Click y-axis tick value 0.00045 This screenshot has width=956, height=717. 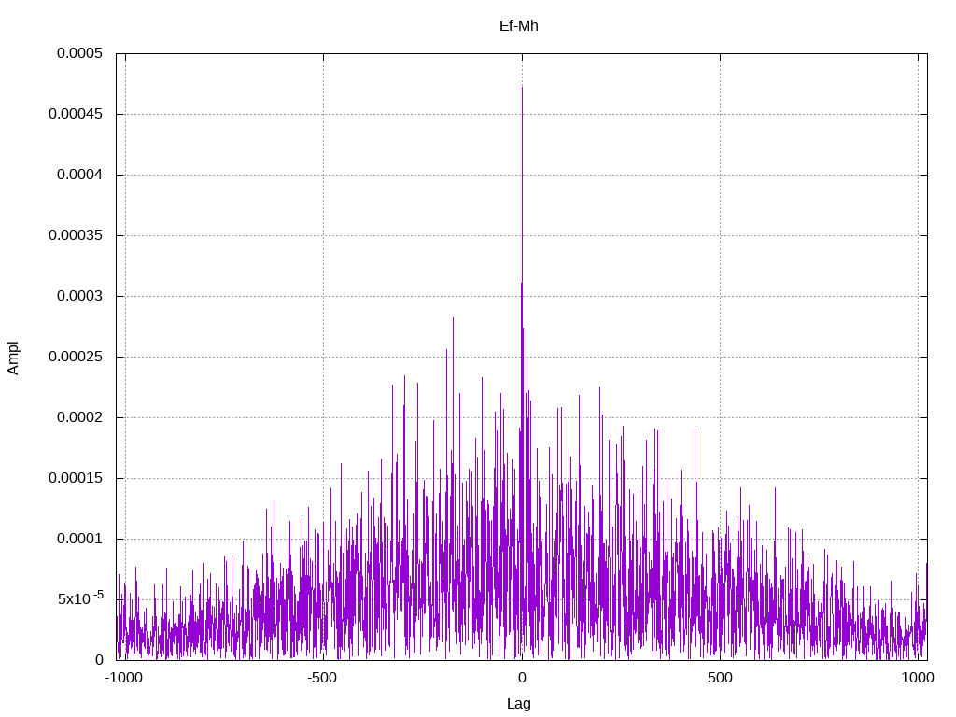click(x=76, y=114)
